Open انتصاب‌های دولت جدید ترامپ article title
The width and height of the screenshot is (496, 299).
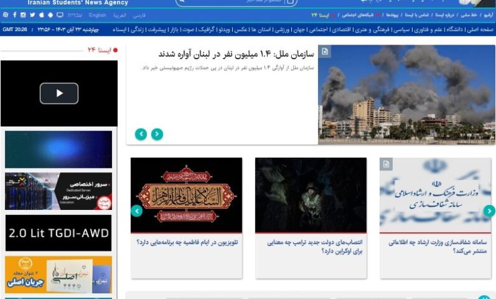point(315,246)
